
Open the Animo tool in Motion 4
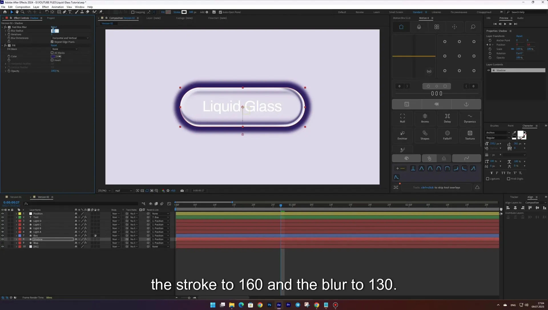pos(425,118)
